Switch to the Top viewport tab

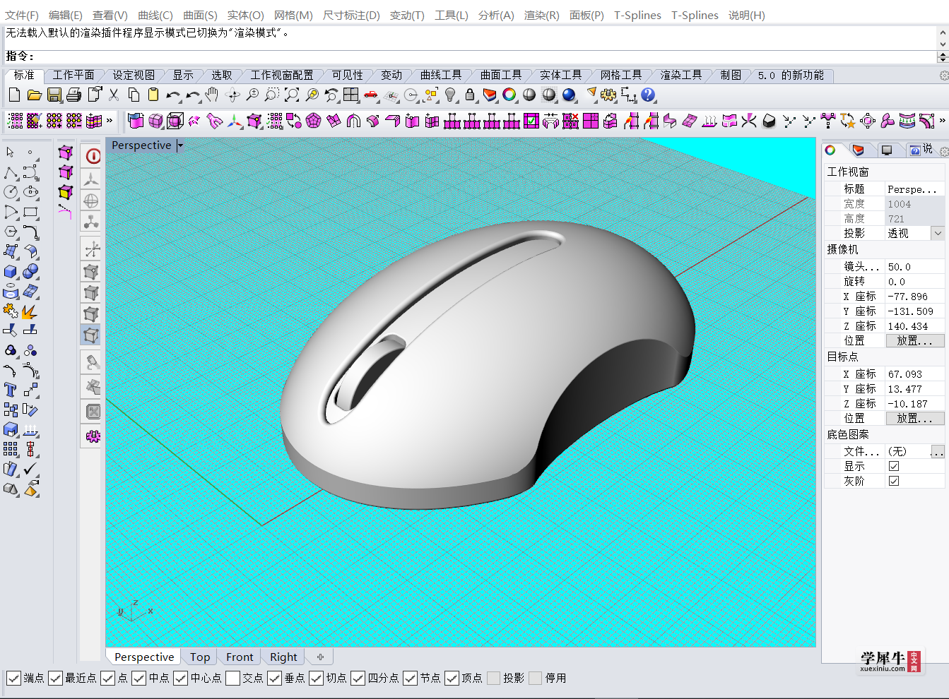point(200,657)
